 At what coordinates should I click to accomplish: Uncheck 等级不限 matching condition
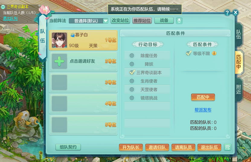click(188, 53)
